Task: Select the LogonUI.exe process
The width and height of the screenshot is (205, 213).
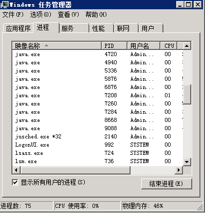Action: tap(98, 145)
